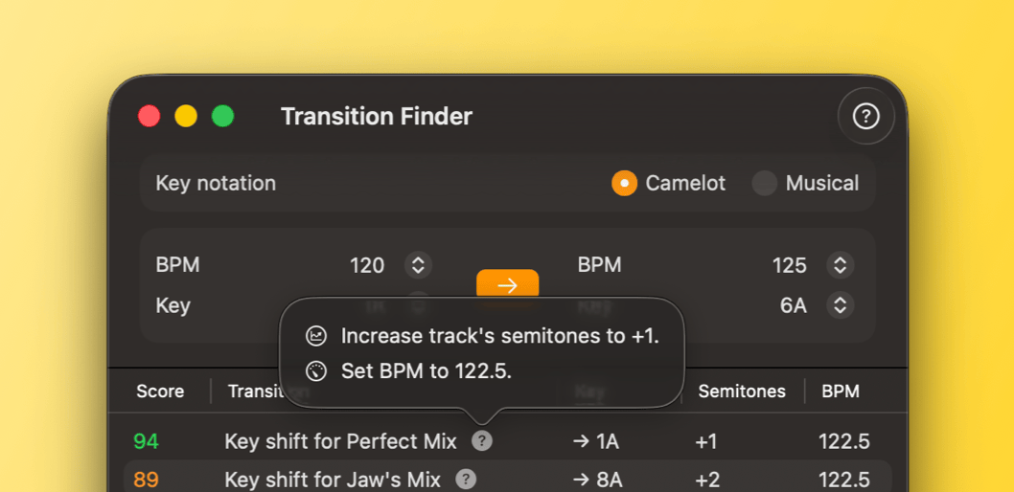The image size is (1014, 492).
Task: Click the left BPM value field 120
Action: coord(367,265)
